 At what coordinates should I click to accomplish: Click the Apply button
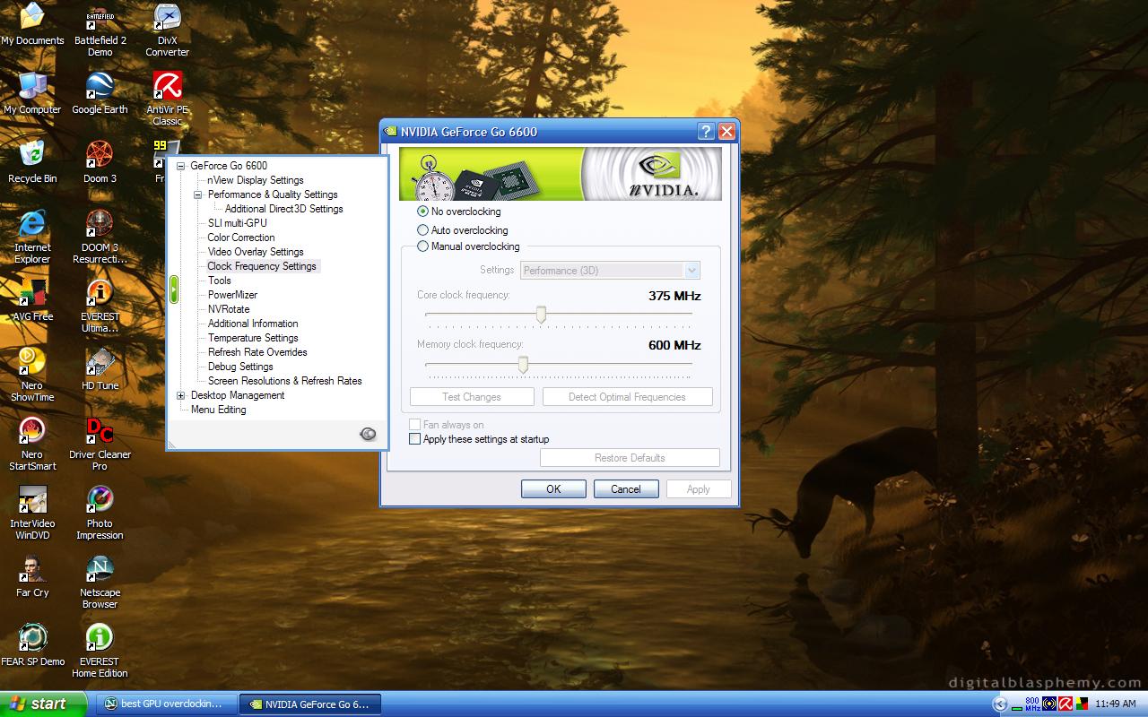(699, 488)
